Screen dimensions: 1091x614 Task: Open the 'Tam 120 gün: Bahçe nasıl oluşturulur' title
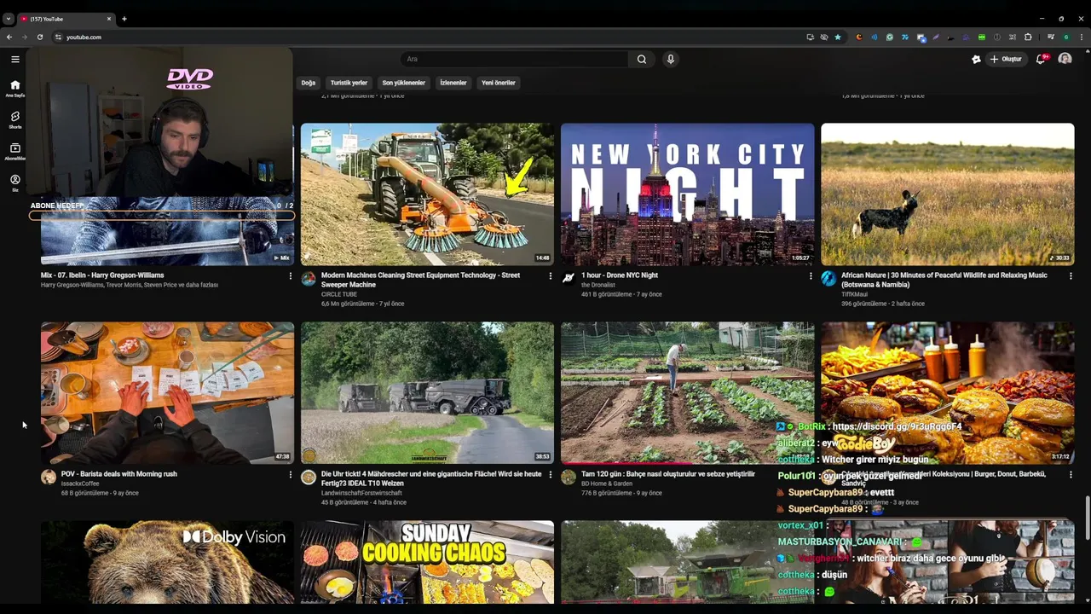point(668,474)
